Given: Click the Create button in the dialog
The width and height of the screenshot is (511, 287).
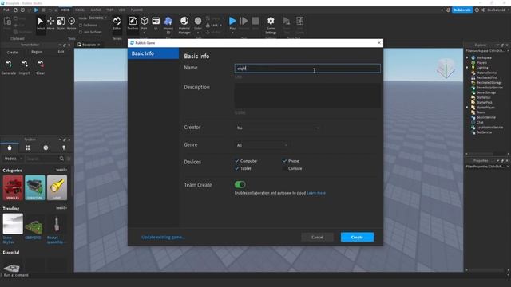Looking at the screenshot, I should click(357, 238).
